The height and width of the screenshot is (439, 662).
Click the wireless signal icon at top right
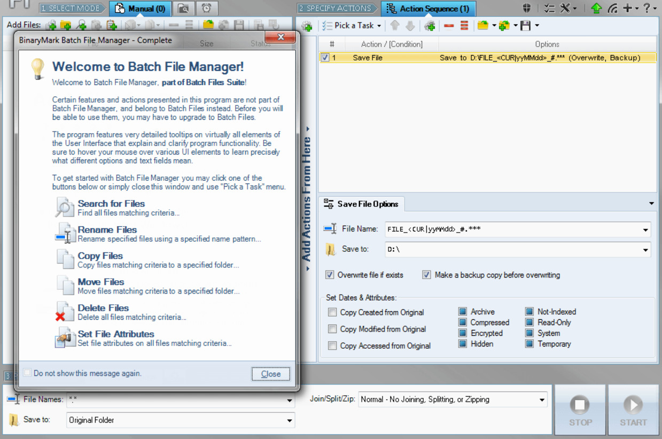tap(613, 8)
